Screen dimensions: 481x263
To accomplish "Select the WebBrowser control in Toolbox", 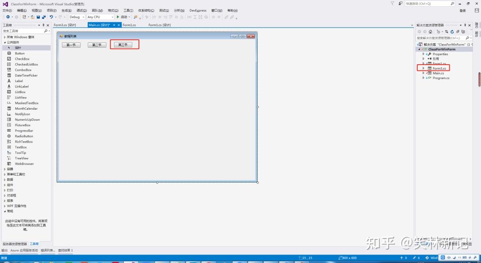I will click(26, 164).
